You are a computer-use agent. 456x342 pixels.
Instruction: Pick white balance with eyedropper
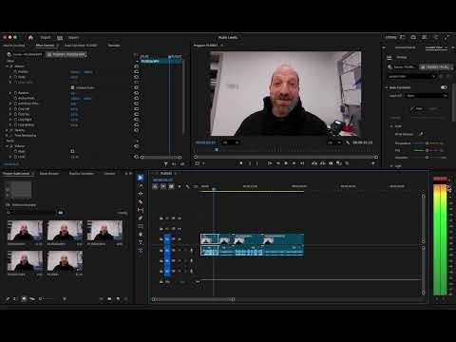[x=421, y=134]
